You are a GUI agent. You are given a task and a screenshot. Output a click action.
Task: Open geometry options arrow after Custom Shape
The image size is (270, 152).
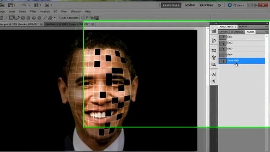tap(54, 18)
